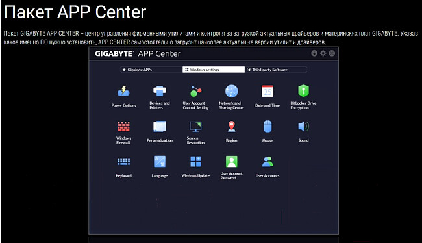Open APP Center settings gear
The width and height of the screenshot is (422, 243).
(323, 53)
